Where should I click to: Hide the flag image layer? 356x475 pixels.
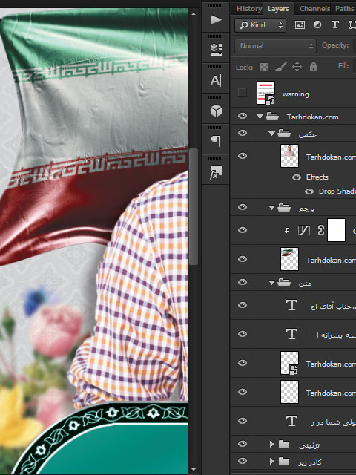click(243, 259)
